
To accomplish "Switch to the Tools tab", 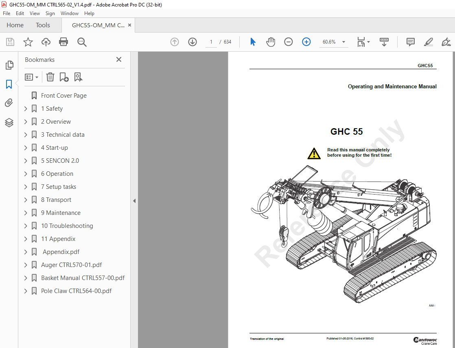I will pos(43,25).
